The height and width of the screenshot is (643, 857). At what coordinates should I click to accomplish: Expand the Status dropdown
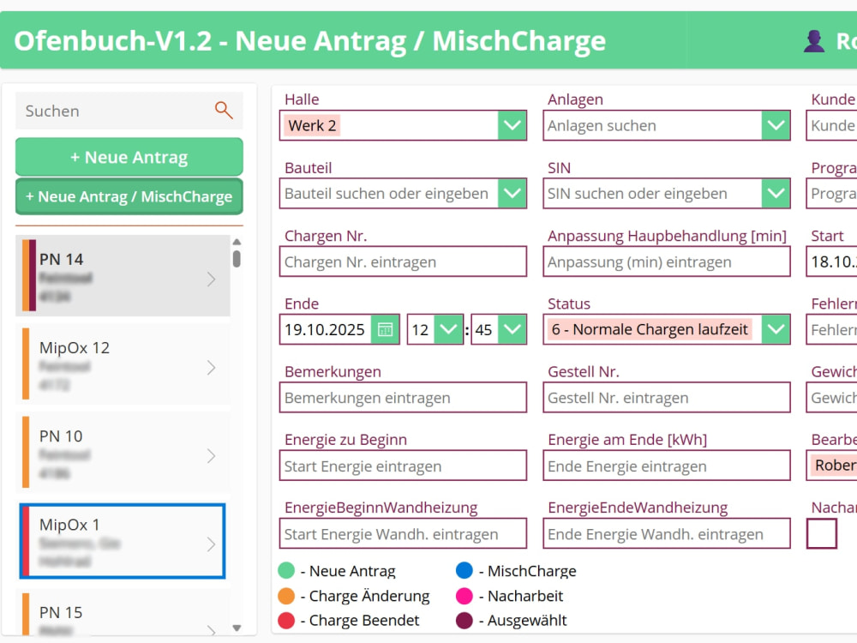(776, 329)
